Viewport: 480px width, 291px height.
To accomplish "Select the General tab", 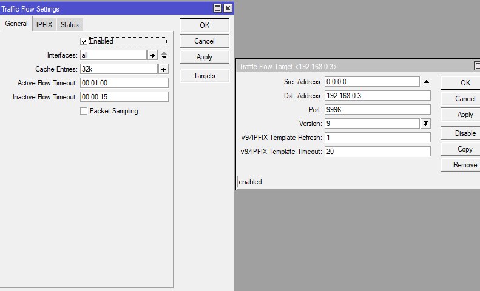I will pyautogui.click(x=16, y=24).
